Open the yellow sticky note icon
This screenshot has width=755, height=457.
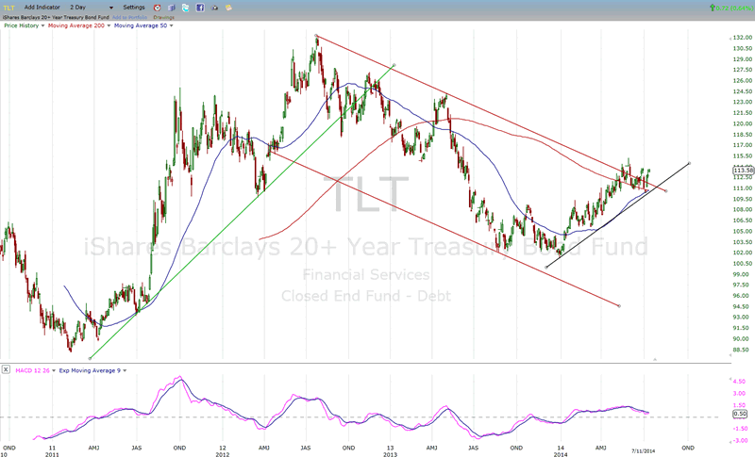point(228,8)
